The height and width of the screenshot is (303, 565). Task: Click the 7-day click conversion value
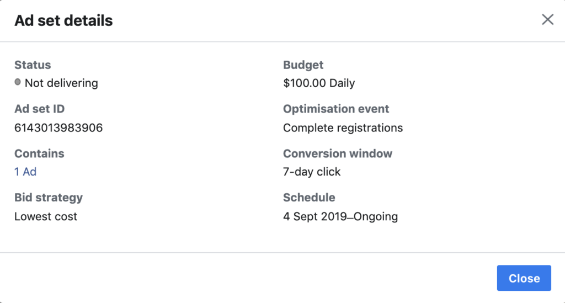pyautogui.click(x=312, y=172)
